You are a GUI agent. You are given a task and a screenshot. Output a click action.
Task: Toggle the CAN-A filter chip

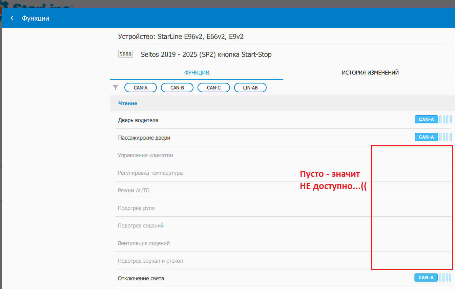[x=141, y=88]
